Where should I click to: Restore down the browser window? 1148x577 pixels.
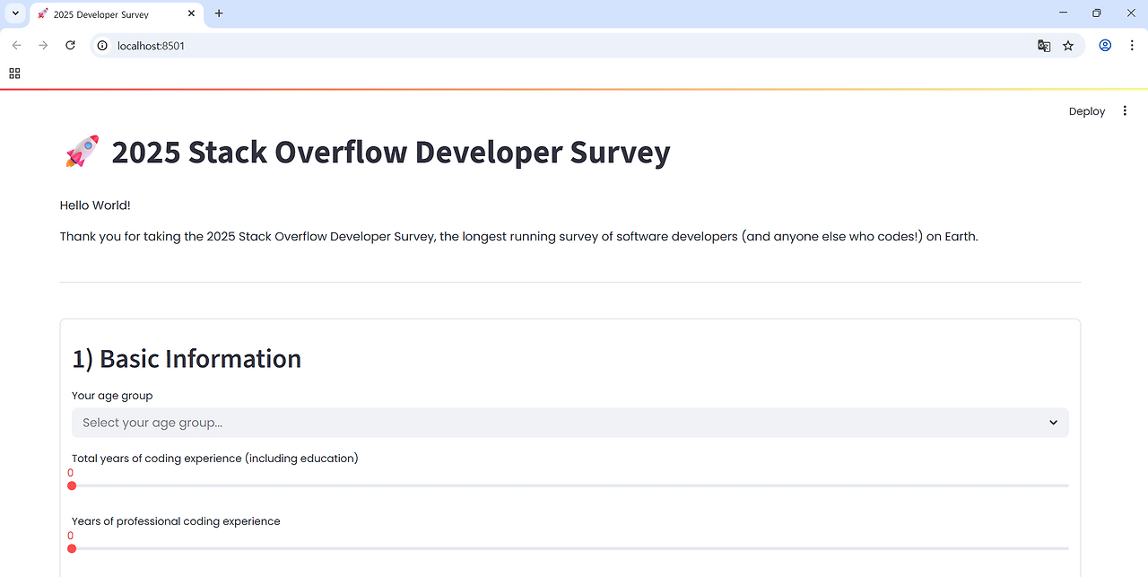tap(1097, 13)
